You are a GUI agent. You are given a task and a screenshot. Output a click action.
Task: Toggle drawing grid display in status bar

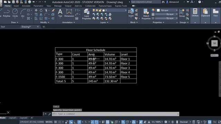click(56, 122)
